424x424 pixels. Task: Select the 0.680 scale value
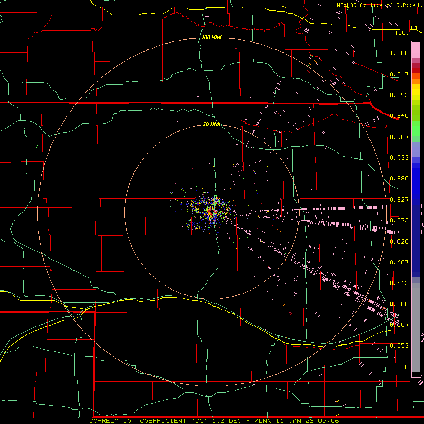click(399, 179)
